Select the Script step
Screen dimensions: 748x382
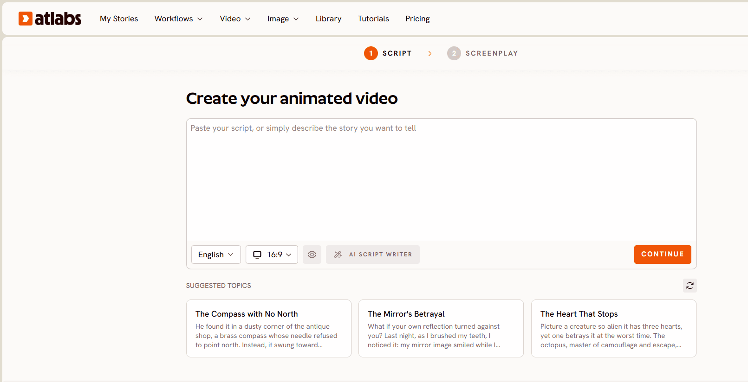click(x=388, y=53)
